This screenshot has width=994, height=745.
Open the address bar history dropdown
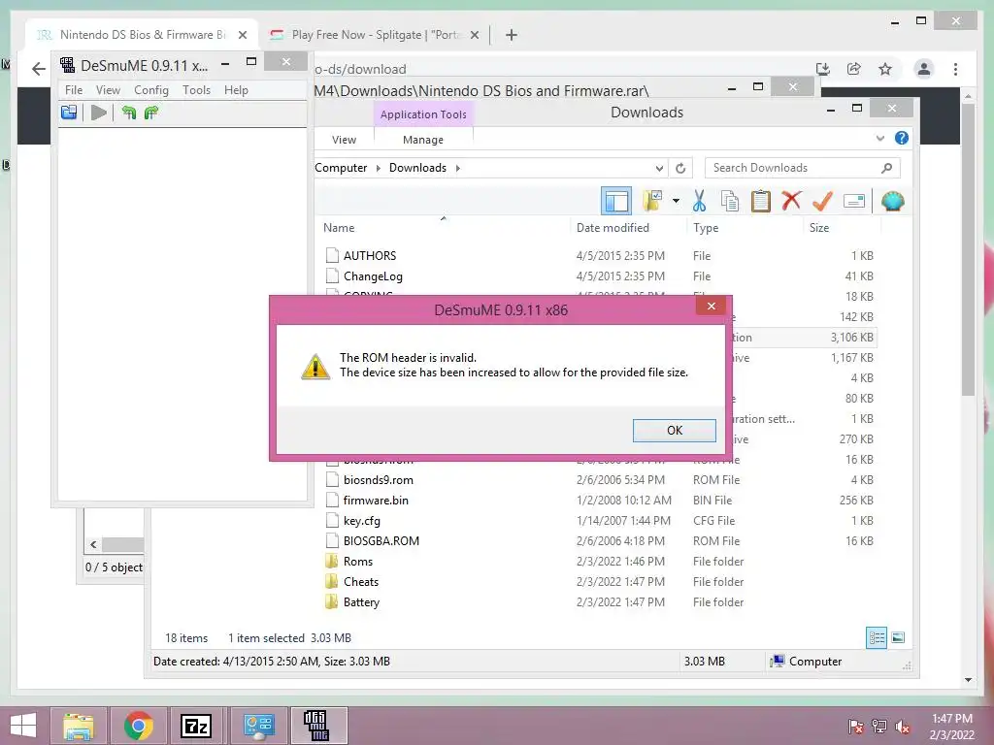tap(659, 169)
